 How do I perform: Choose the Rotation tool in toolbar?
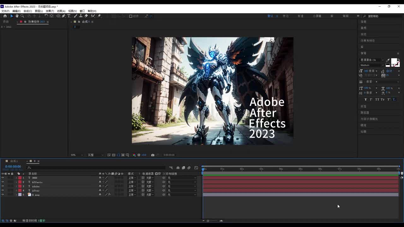pos(46,16)
